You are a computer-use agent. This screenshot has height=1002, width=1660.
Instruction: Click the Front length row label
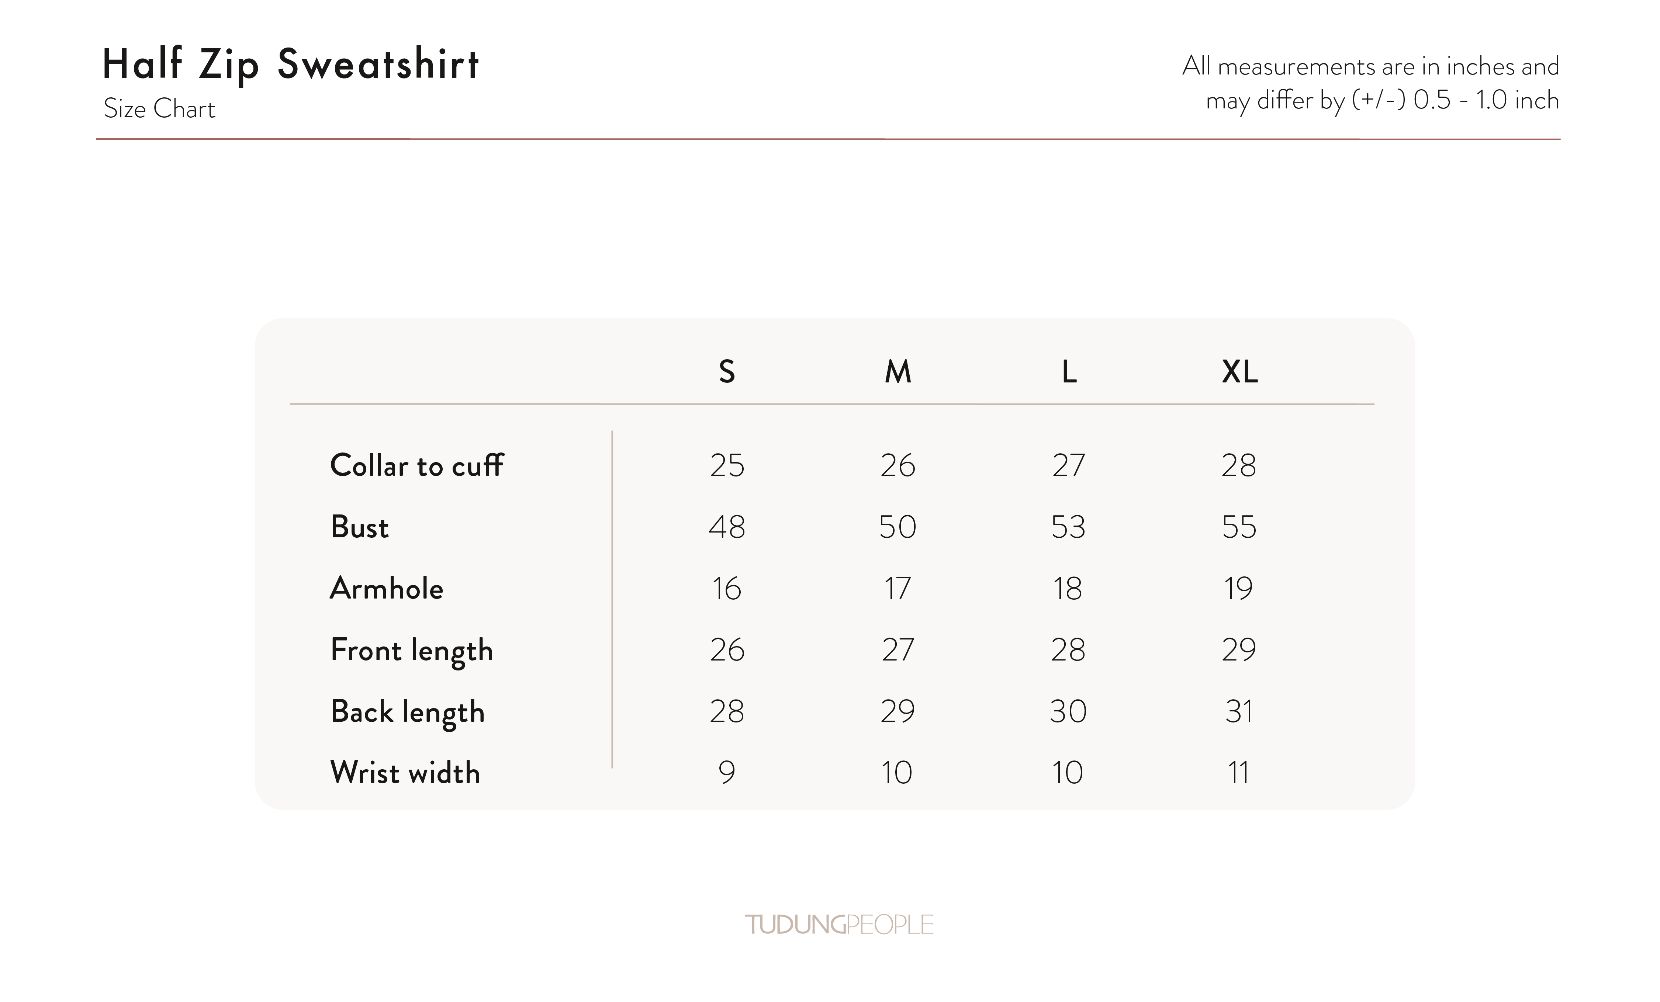coord(412,651)
